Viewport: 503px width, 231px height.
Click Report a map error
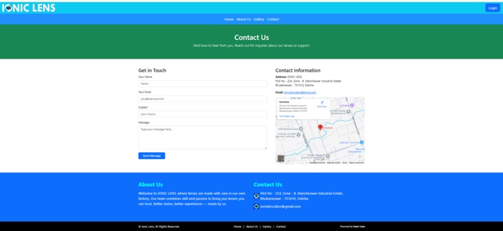coord(356,163)
